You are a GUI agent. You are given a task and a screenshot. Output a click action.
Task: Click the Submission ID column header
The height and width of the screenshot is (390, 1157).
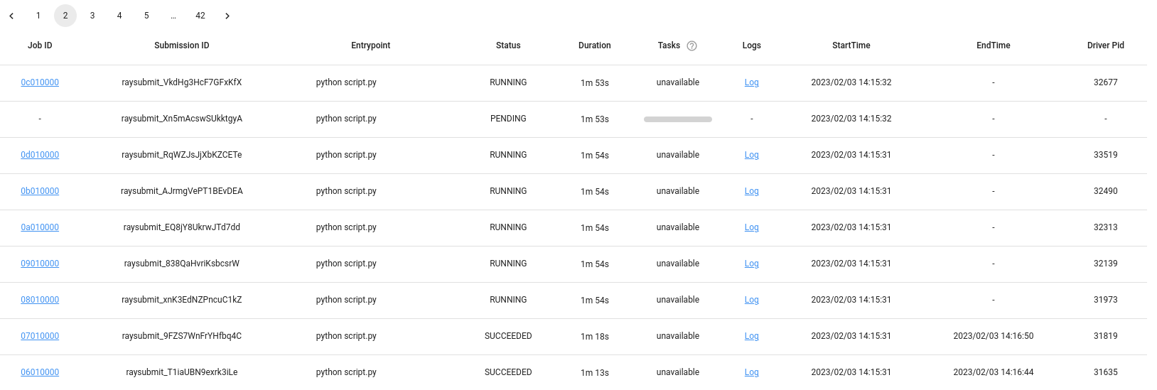tap(182, 45)
